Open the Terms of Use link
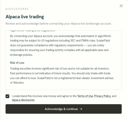This screenshot has width=127, height=119. (x=85, y=96)
